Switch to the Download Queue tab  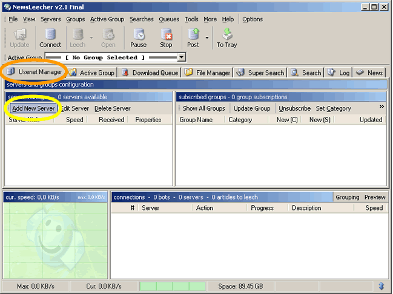tap(150, 73)
